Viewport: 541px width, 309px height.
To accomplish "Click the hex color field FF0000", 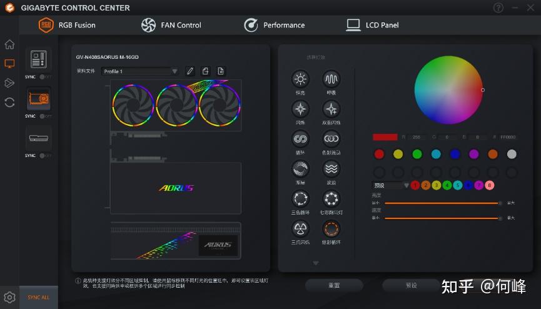I will 508,137.
